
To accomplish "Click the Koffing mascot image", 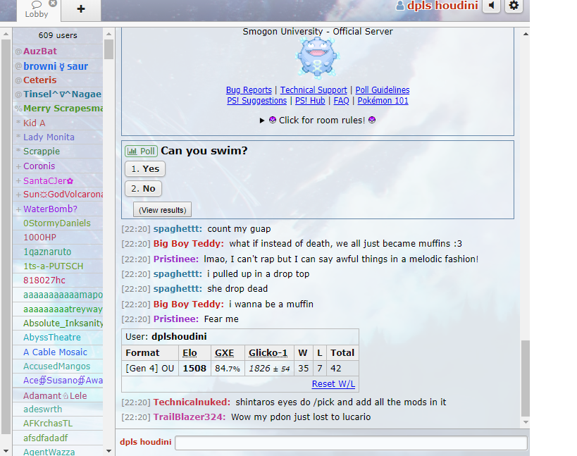I will [317, 58].
